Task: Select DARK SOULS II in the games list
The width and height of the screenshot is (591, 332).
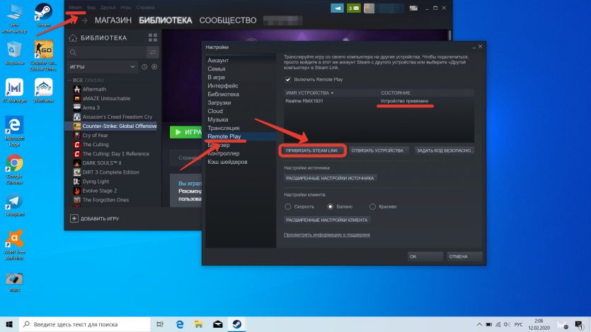Action: click(x=102, y=162)
